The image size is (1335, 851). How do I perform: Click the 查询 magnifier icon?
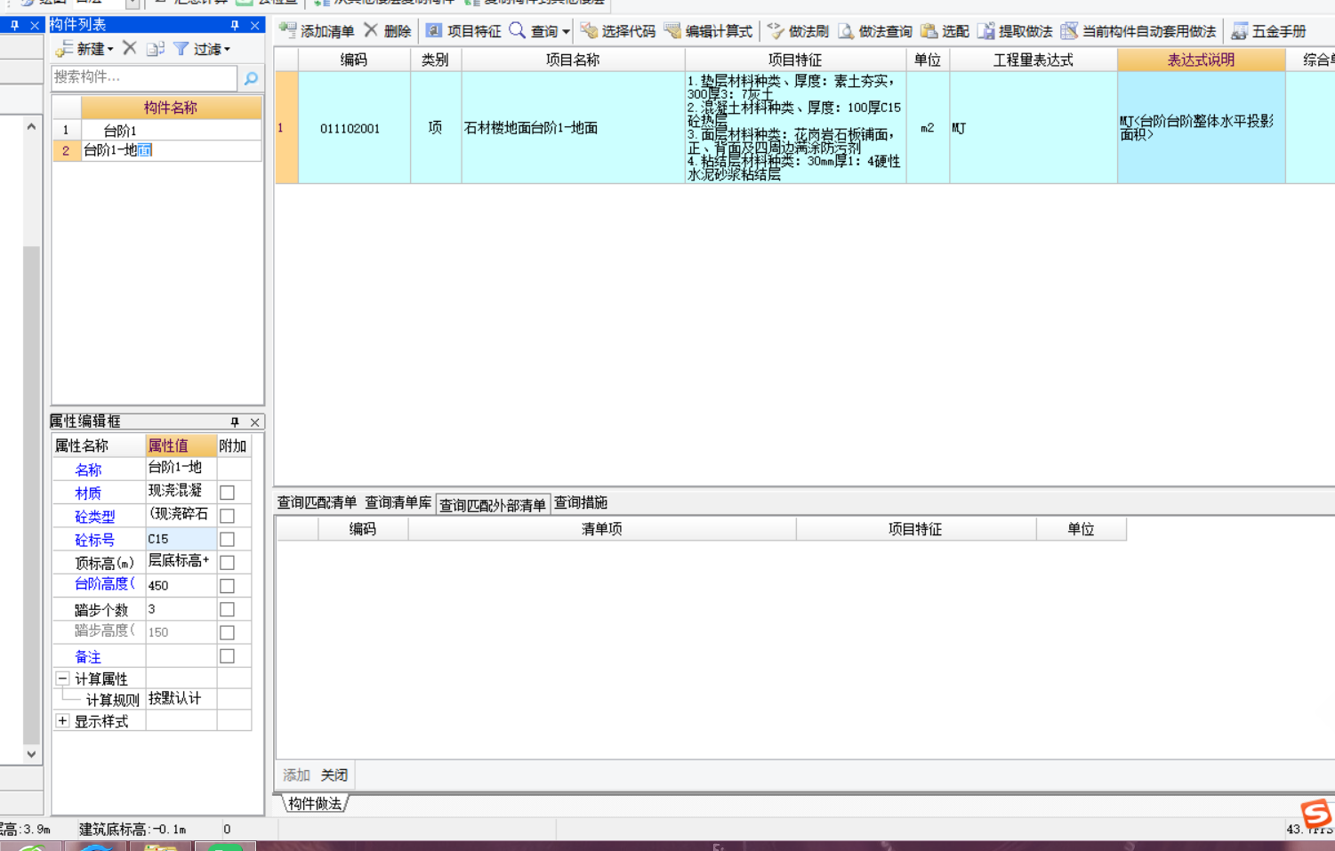(x=517, y=30)
